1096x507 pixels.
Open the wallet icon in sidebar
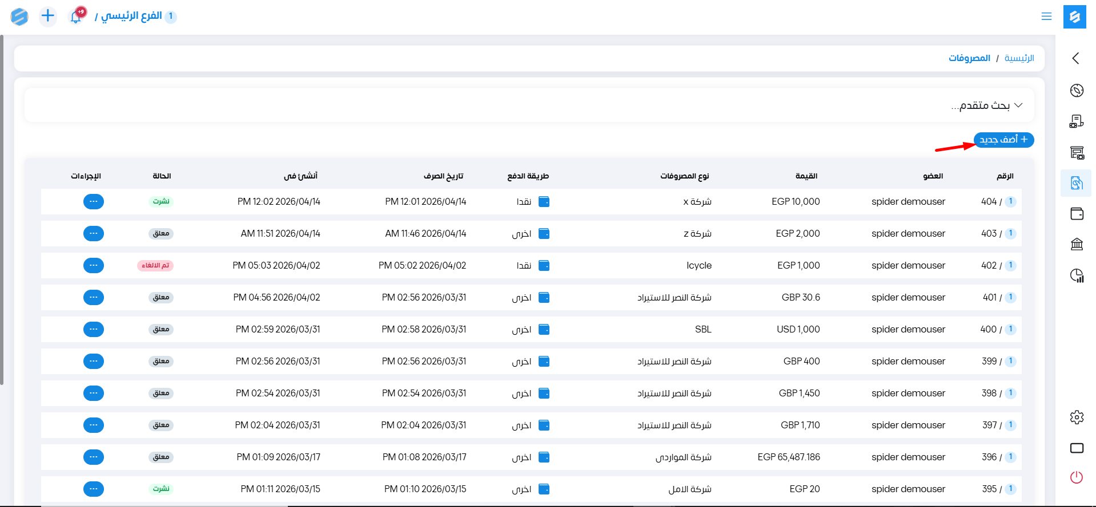point(1076,214)
